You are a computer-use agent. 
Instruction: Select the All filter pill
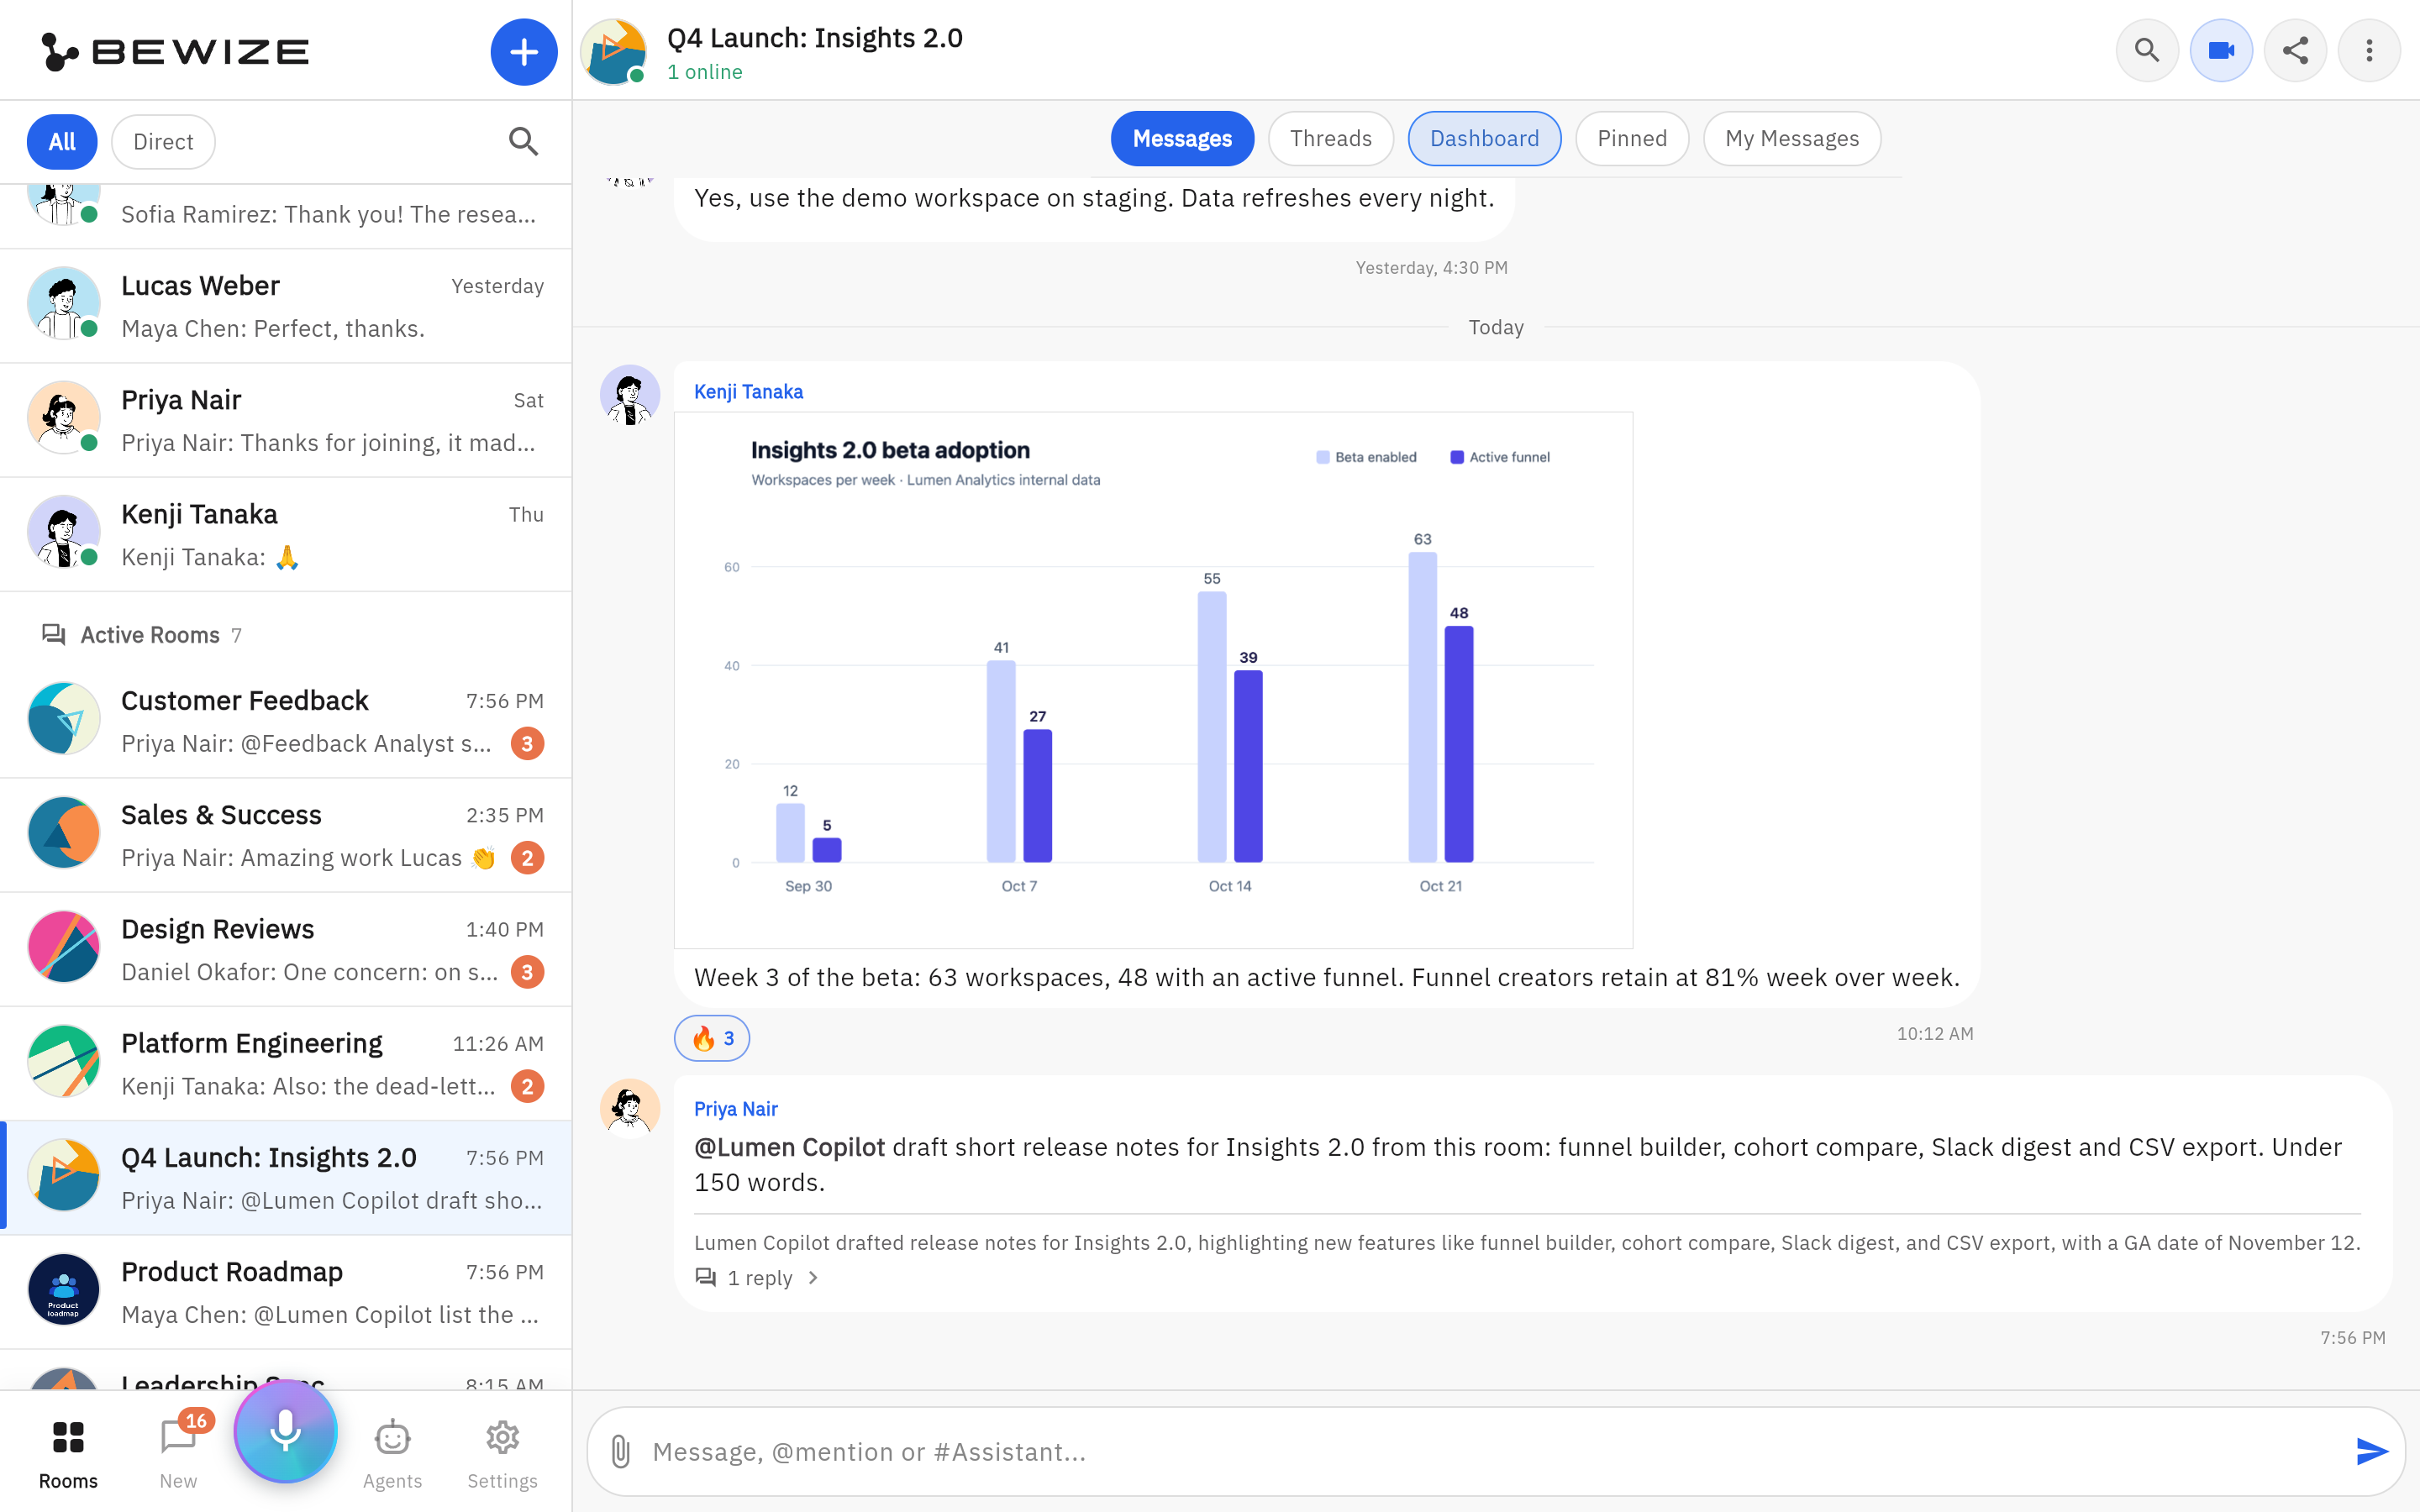click(x=62, y=141)
